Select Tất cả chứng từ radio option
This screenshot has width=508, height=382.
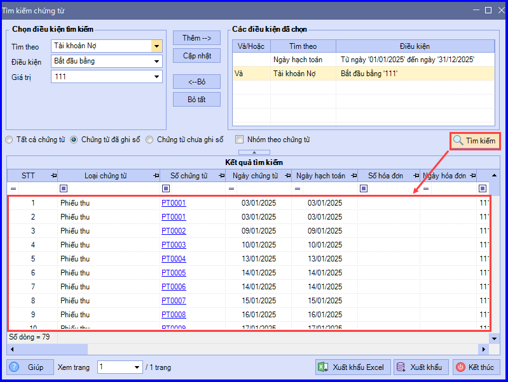click(9, 140)
